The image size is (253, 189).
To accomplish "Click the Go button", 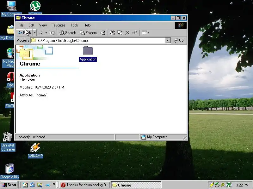I will (179, 41).
